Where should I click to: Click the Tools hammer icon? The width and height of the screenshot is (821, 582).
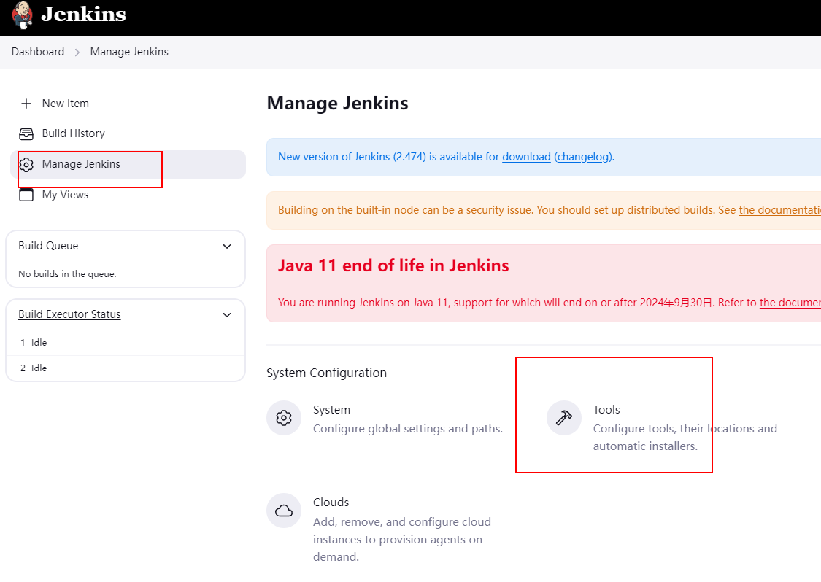(564, 418)
